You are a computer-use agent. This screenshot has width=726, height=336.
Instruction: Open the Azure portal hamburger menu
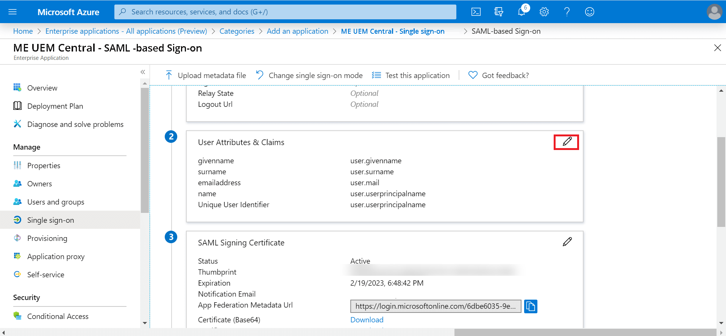click(x=12, y=12)
